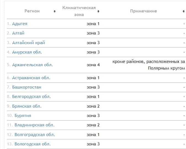The height and width of the screenshot is (149, 186).
Task: Open the Волгоградская обл. link
Action: tap(35, 135)
